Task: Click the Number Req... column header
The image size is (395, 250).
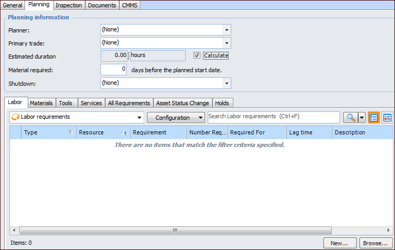Action: pyautogui.click(x=207, y=132)
